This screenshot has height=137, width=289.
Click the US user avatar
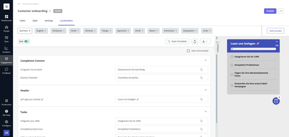point(7,133)
